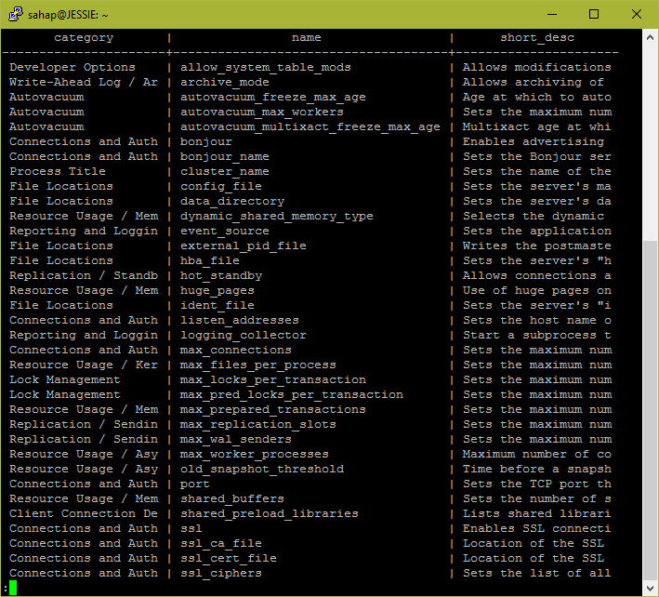
Task: Click the scrollbar down arrow
Action: click(x=651, y=588)
